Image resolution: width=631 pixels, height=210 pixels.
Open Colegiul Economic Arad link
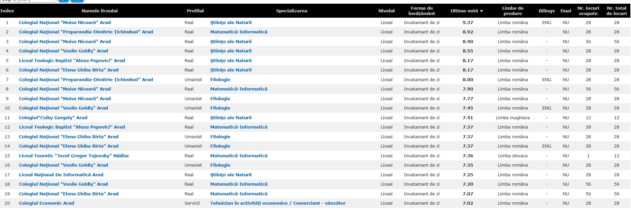(x=47, y=203)
